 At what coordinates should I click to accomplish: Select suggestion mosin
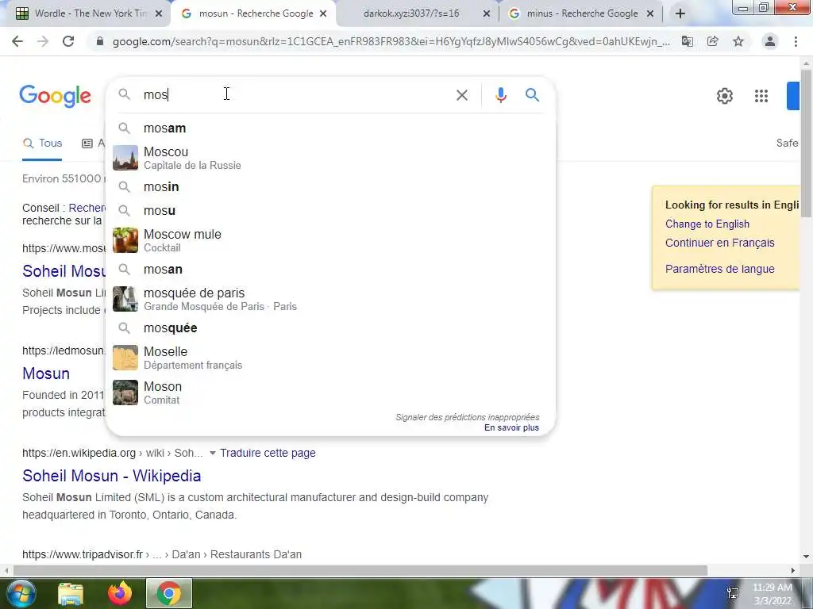click(x=330, y=186)
